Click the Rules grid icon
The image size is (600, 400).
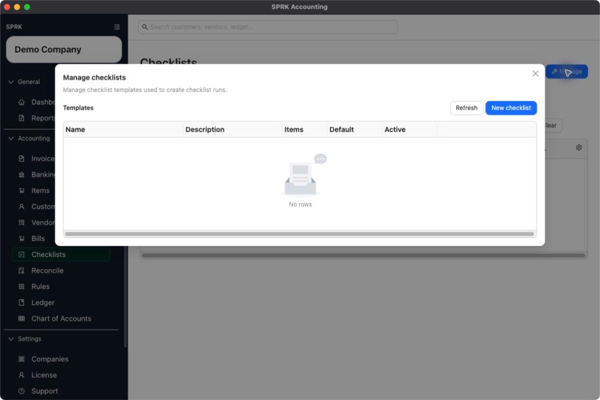21,286
